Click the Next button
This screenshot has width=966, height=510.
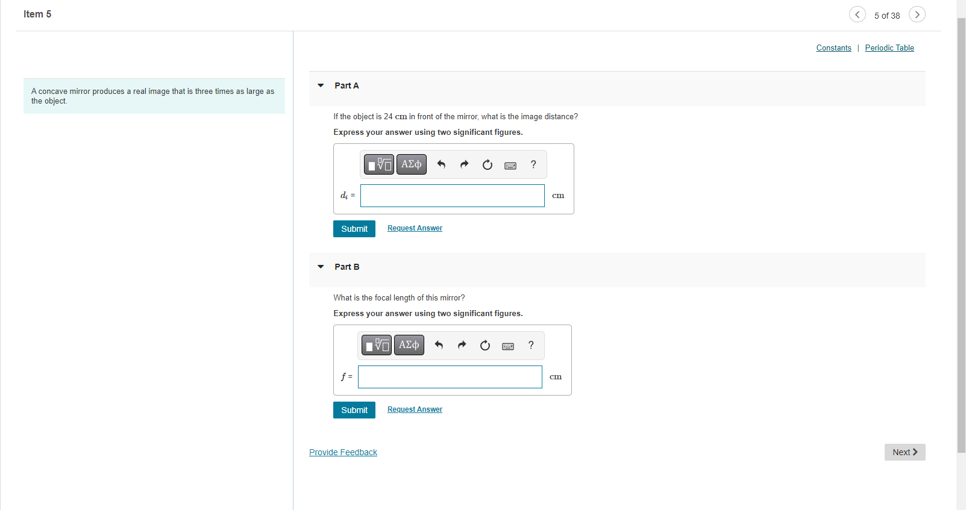[905, 452]
